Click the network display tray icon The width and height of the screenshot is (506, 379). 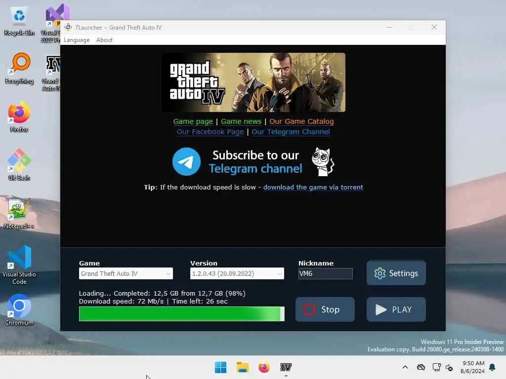click(x=437, y=367)
